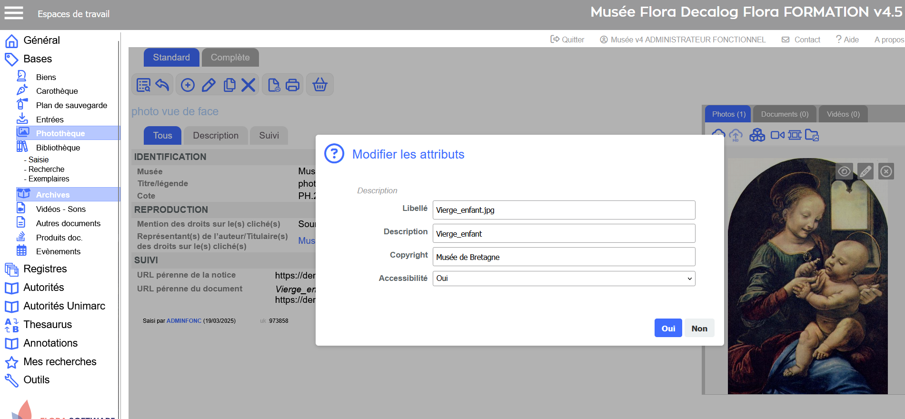Viewport: 905px width, 419px height.
Task: Open the Documents (0) tab
Action: pos(784,114)
